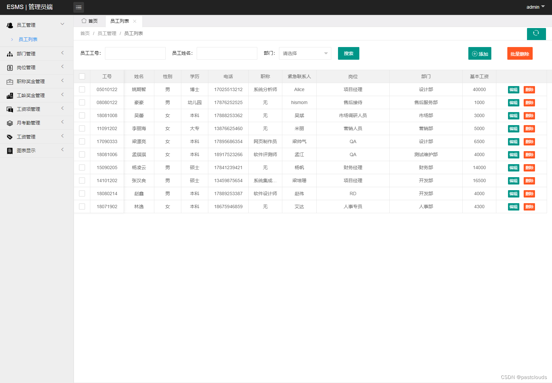Check the row for employee 吴蕾
The width and height of the screenshot is (552, 383).
(x=82, y=115)
